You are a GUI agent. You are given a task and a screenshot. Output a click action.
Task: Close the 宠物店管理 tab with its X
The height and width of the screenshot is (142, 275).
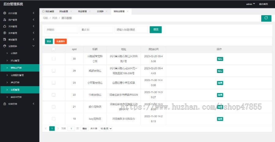coord(127,11)
